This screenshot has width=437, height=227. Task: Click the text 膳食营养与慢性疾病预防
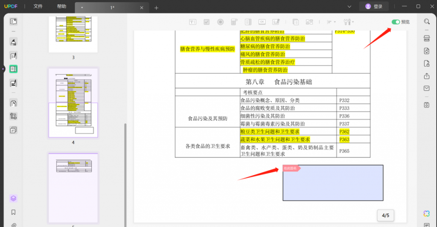[x=207, y=49]
